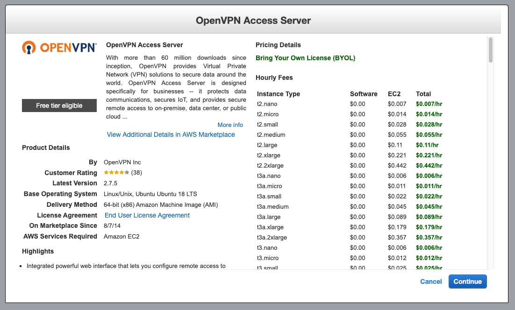Click the Hourly Fees heading
The height and width of the screenshot is (310, 515).
tap(274, 78)
